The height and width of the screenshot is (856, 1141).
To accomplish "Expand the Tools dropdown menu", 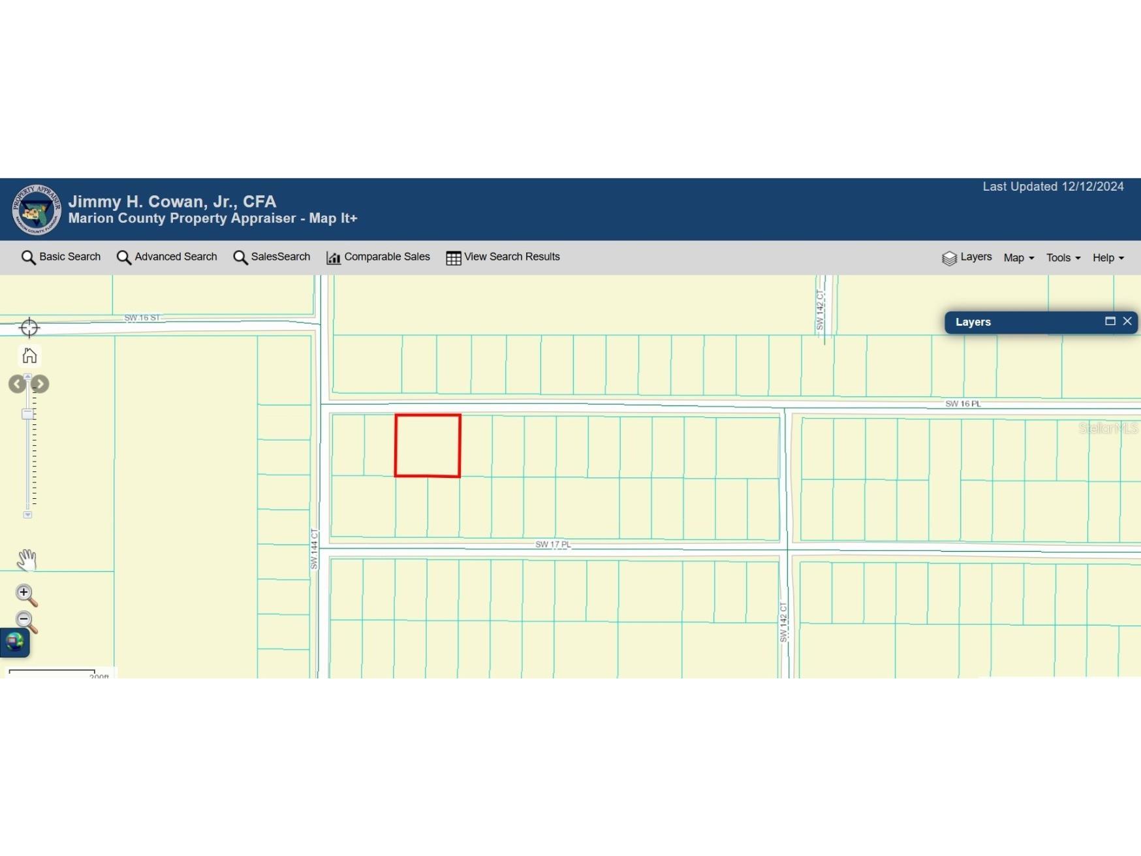I will tap(1063, 258).
